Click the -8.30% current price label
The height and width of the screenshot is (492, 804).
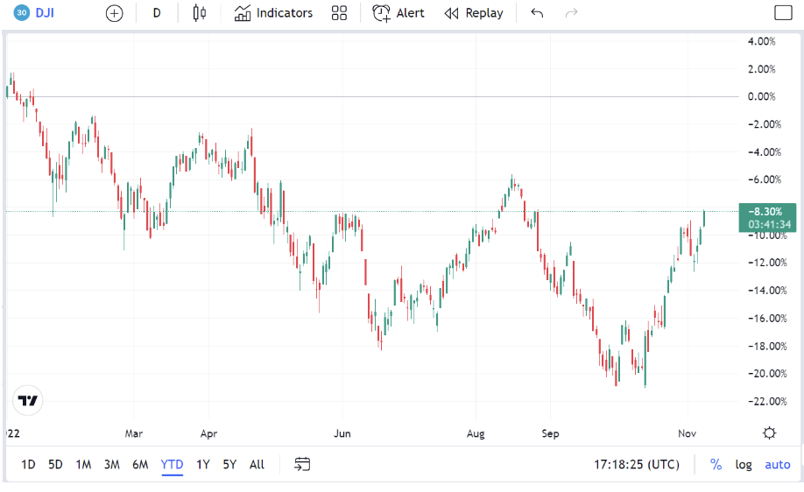(x=767, y=211)
